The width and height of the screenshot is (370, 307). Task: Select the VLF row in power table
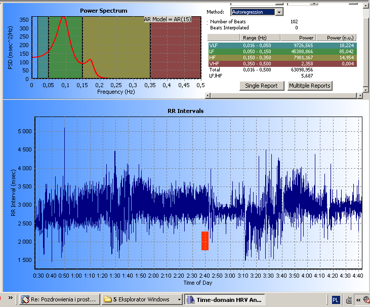tap(282, 46)
